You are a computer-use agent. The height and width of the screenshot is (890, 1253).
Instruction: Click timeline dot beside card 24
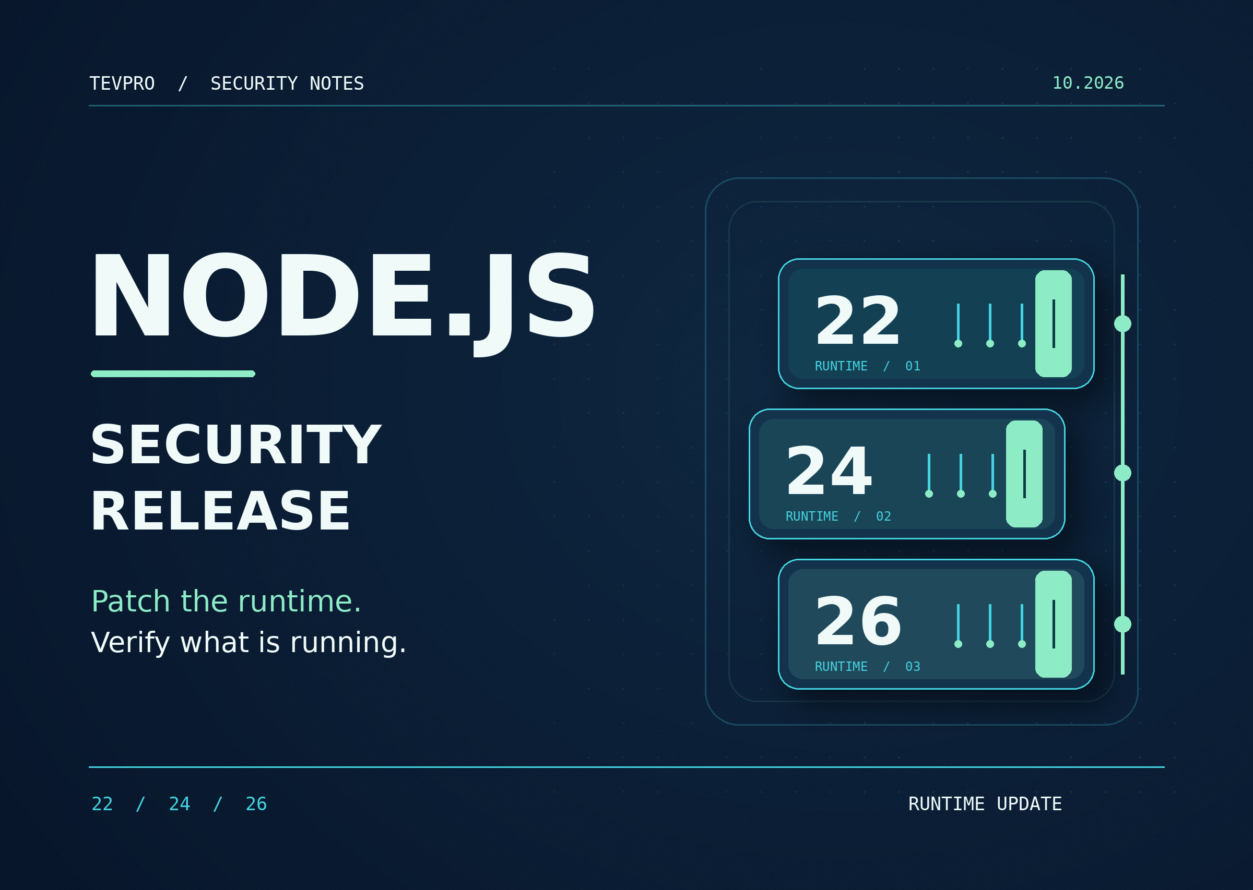coord(1122,473)
